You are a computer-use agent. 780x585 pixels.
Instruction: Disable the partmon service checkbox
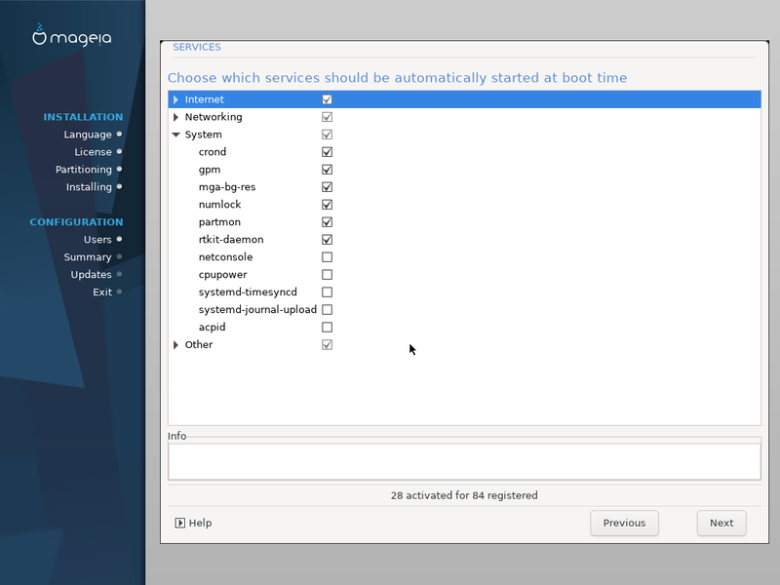click(327, 222)
